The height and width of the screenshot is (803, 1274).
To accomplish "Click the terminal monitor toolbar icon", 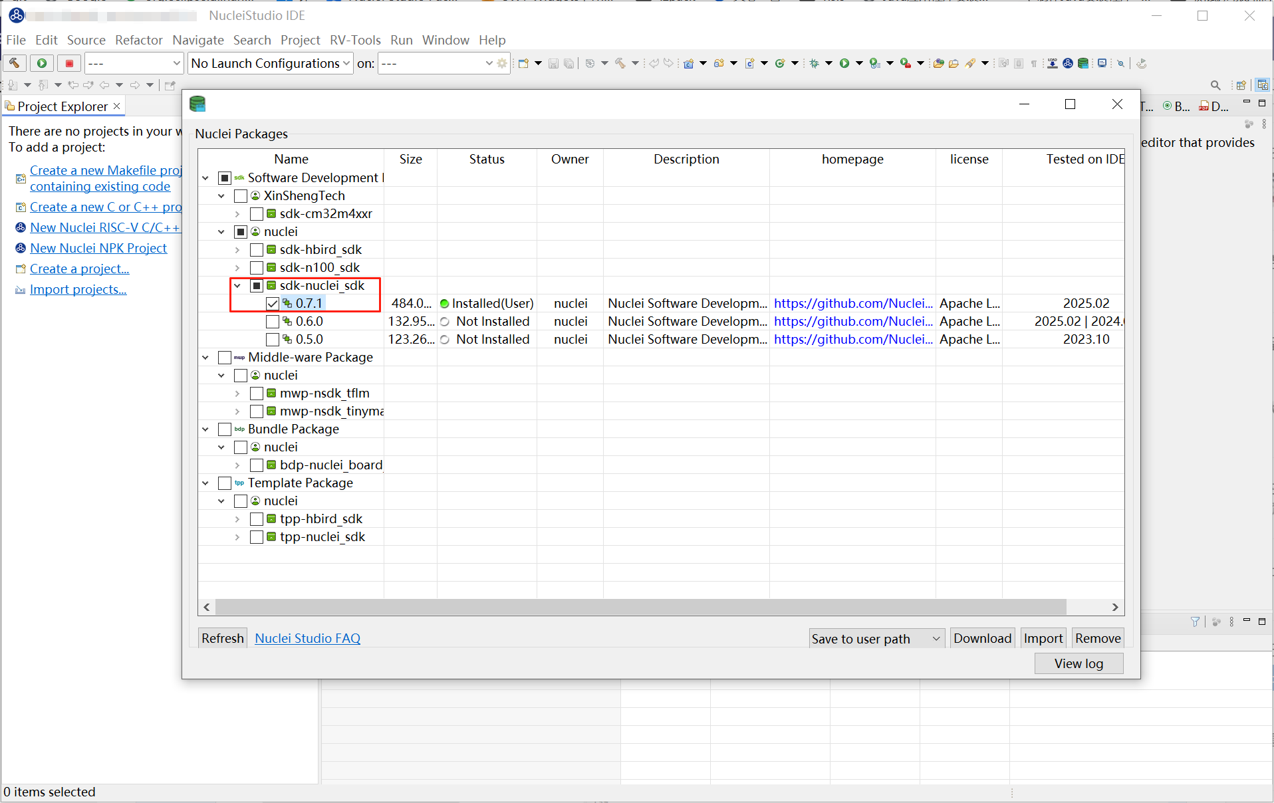I will tap(1102, 63).
